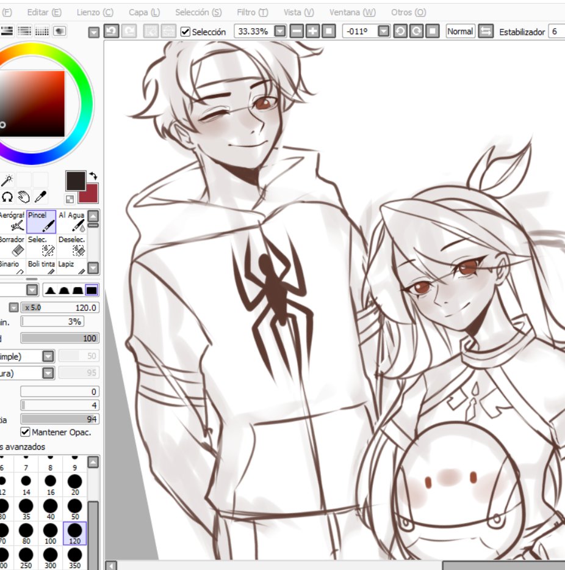
Task: Select the Lapiz pencil tool
Action: click(72, 266)
